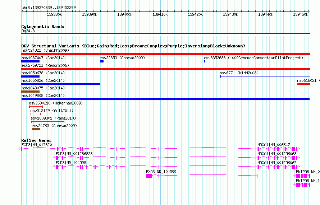The height and width of the screenshot is (205, 320).
Task: Select the blue gain bar under nsv1037407
Action: click(31, 61)
